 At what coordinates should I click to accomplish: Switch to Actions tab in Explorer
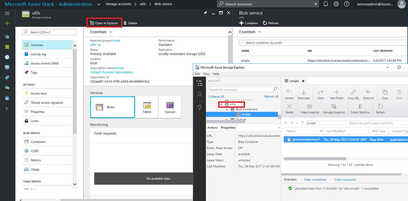click(213, 127)
